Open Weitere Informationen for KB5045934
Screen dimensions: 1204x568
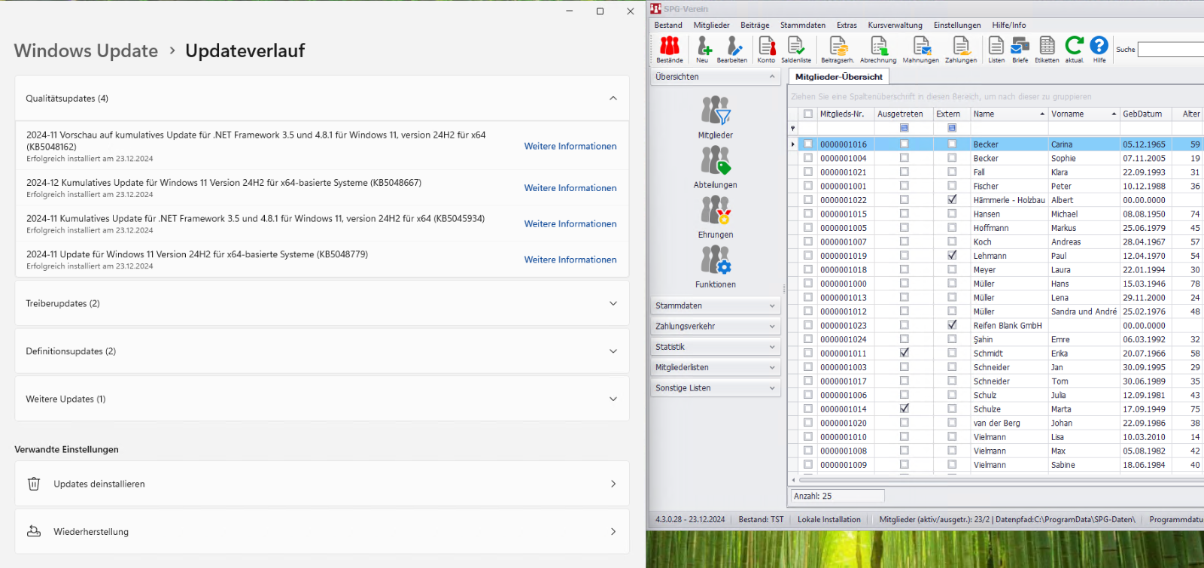click(570, 223)
